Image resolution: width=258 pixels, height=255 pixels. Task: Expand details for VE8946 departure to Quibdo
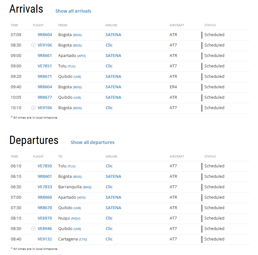tap(33, 229)
